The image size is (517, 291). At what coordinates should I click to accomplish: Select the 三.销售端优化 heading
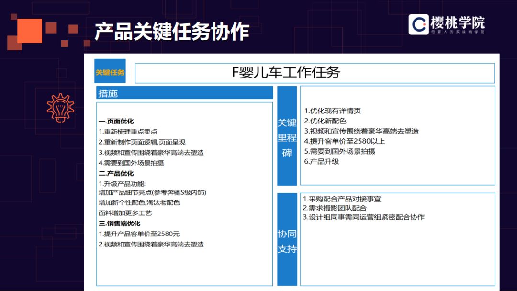pyautogui.click(x=120, y=224)
